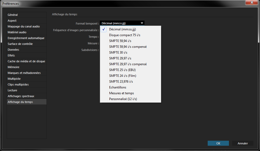
Task: Close the Préférences dialog window
Action: tap(252, 2)
